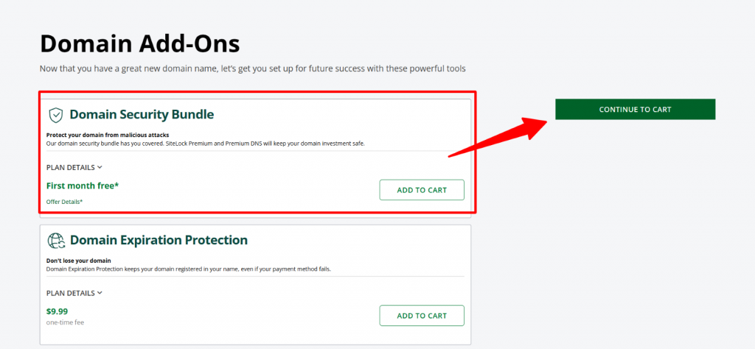This screenshot has height=349, width=755.
Task: Click the globe icon beside Domain Expiration Protection
Action: click(56, 240)
